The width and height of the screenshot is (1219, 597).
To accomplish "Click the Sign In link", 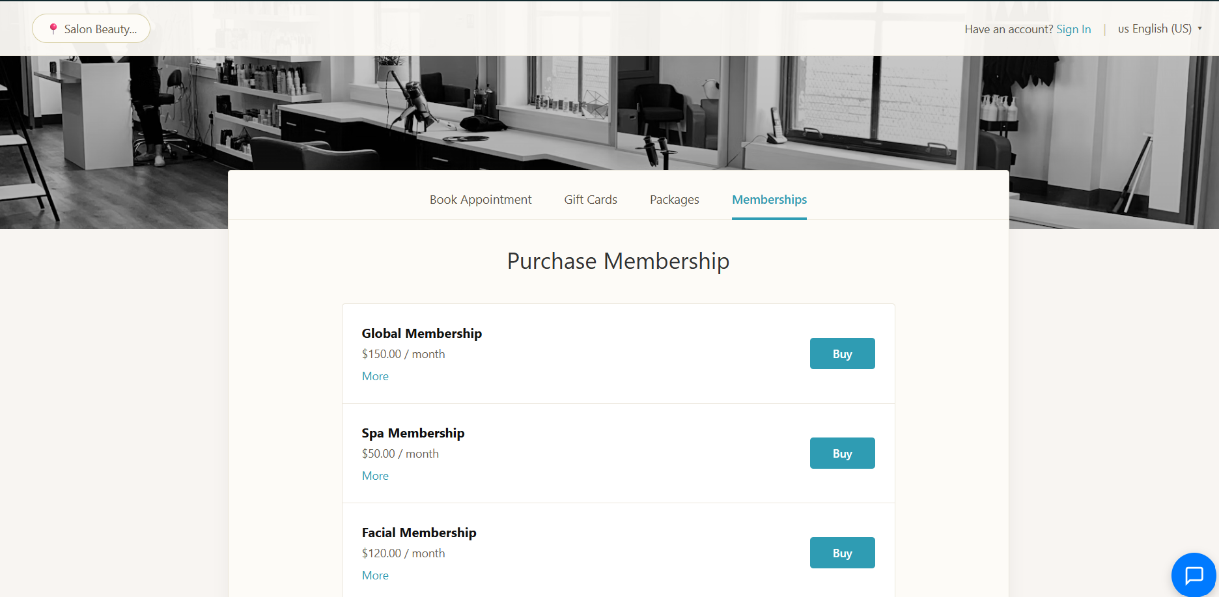I will 1073,29.
